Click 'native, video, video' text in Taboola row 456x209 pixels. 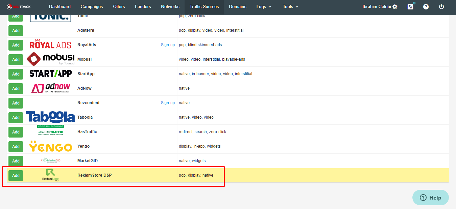point(196,117)
